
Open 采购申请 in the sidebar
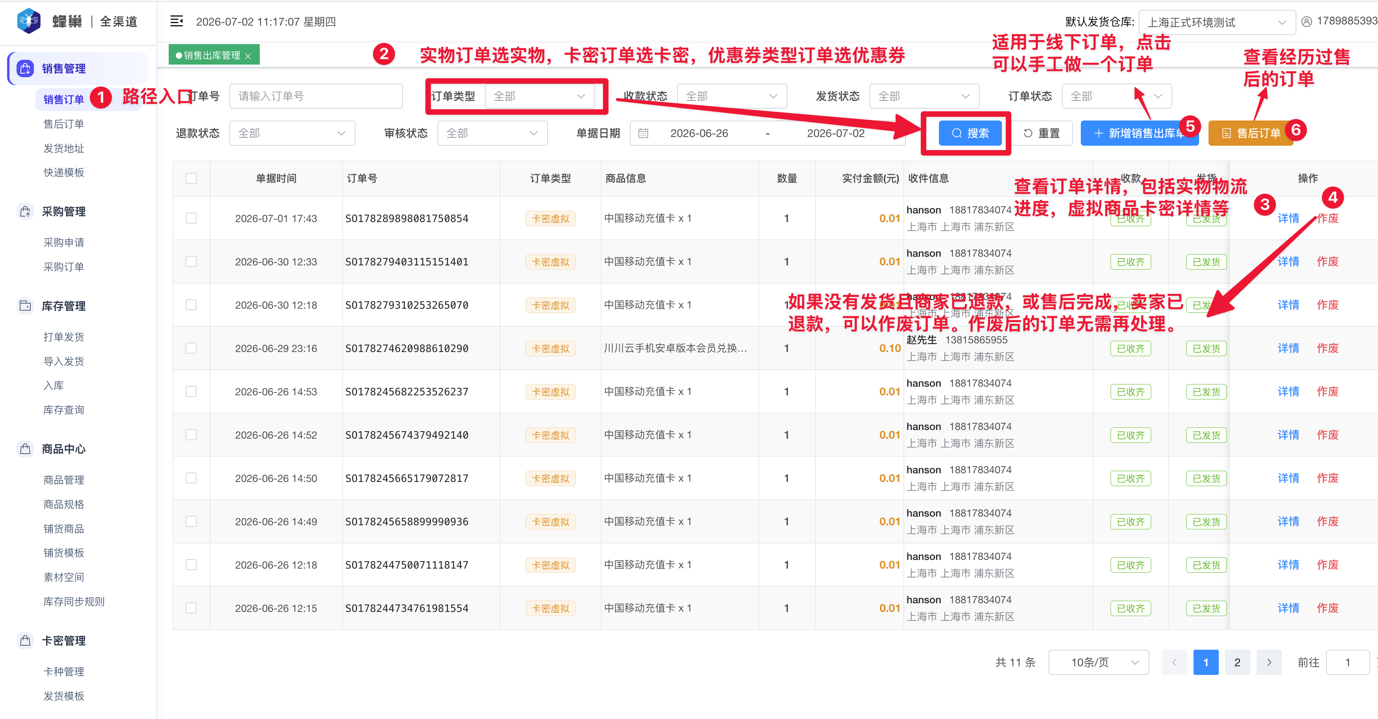(x=64, y=243)
